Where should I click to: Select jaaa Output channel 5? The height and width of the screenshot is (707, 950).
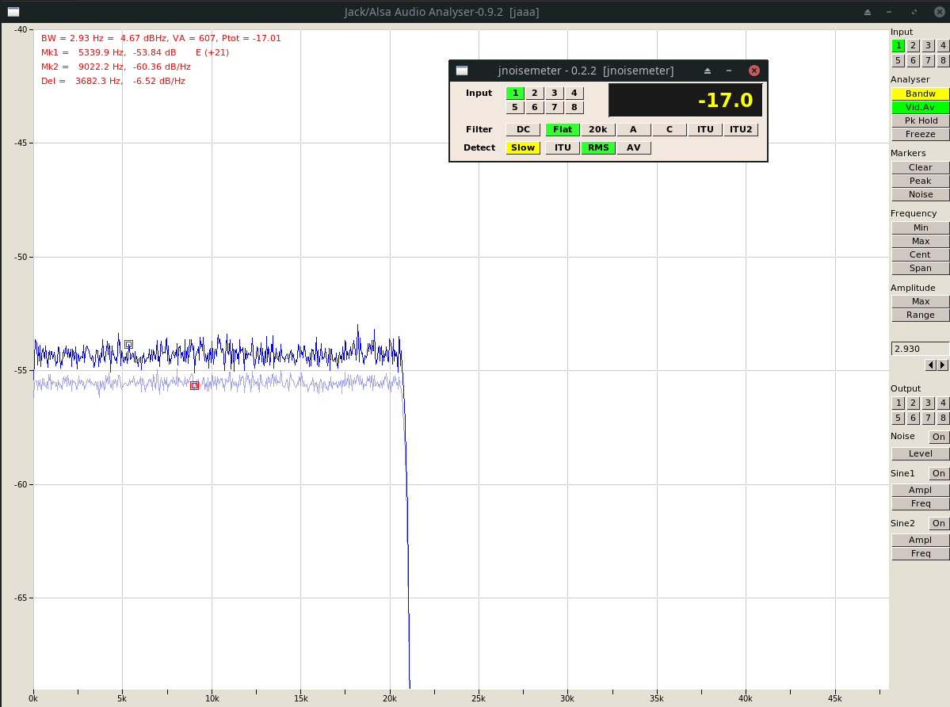click(x=898, y=418)
